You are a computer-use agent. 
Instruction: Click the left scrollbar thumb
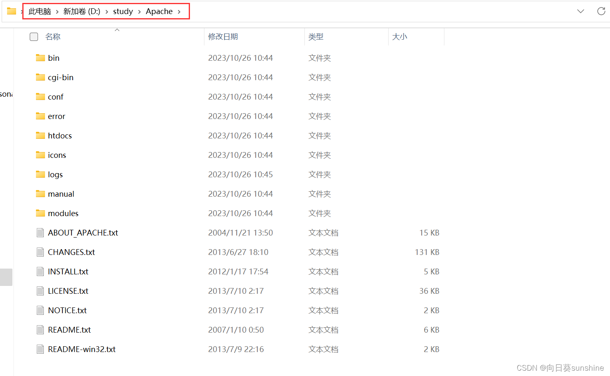(6, 277)
